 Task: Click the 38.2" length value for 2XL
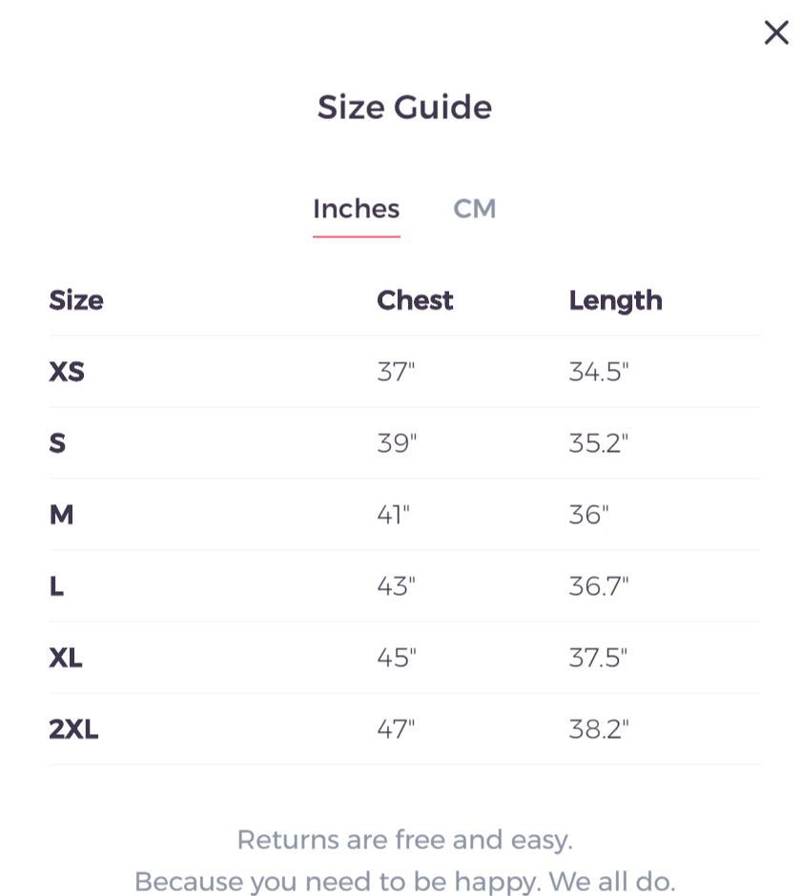(x=599, y=729)
